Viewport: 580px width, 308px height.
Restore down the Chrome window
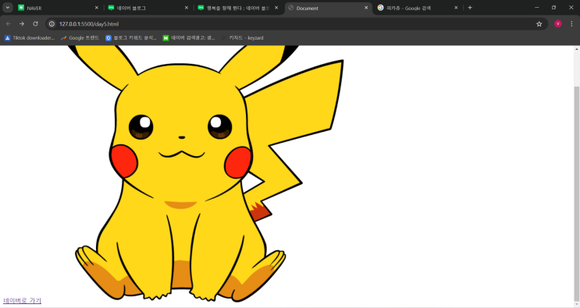click(553, 7)
